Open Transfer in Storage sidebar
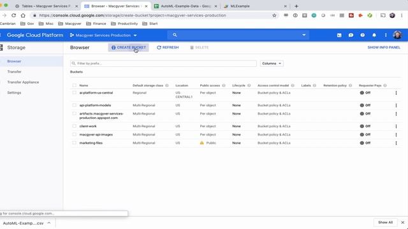 (14, 72)
